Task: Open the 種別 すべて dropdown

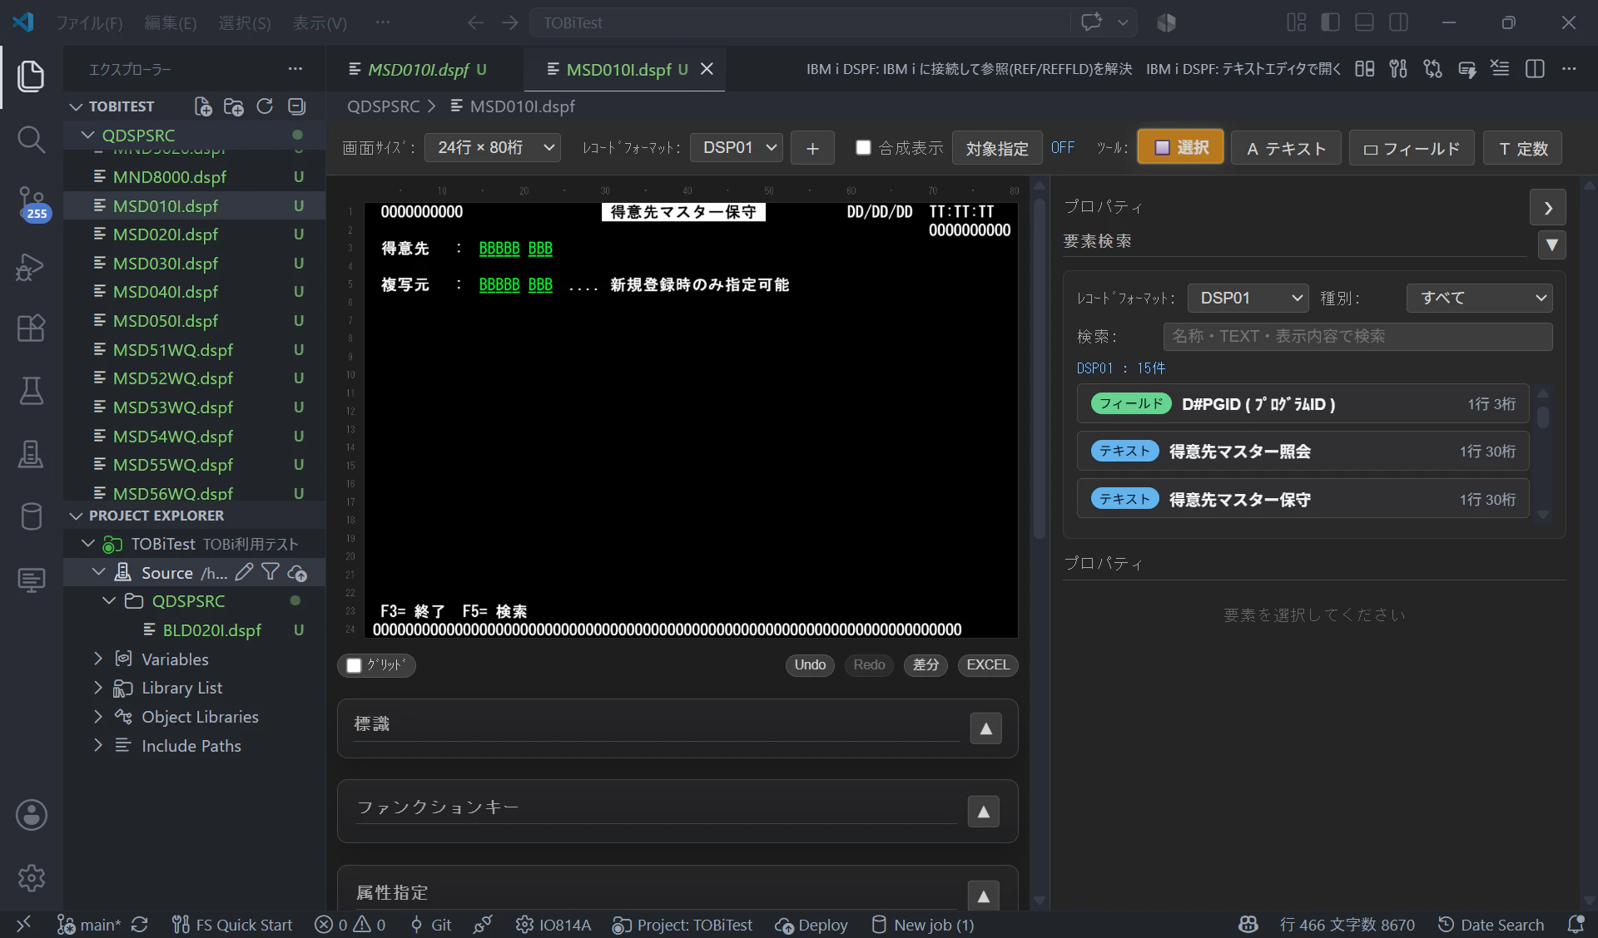Action: (1479, 298)
